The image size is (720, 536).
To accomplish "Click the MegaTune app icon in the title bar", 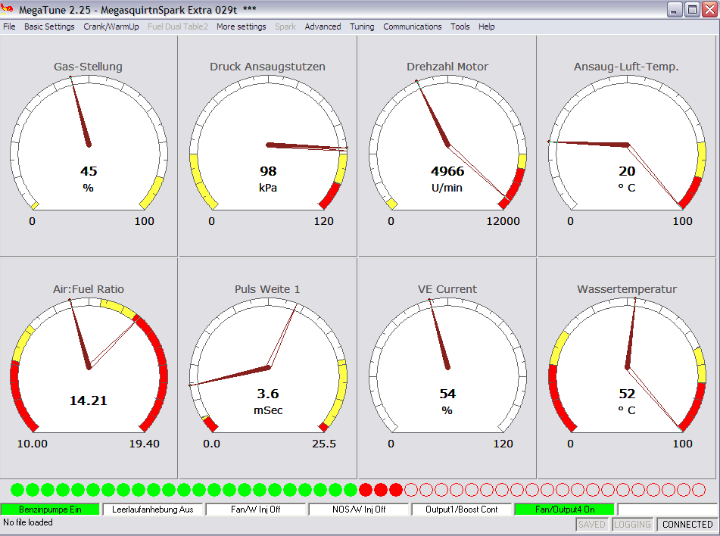I will click(x=7, y=9).
